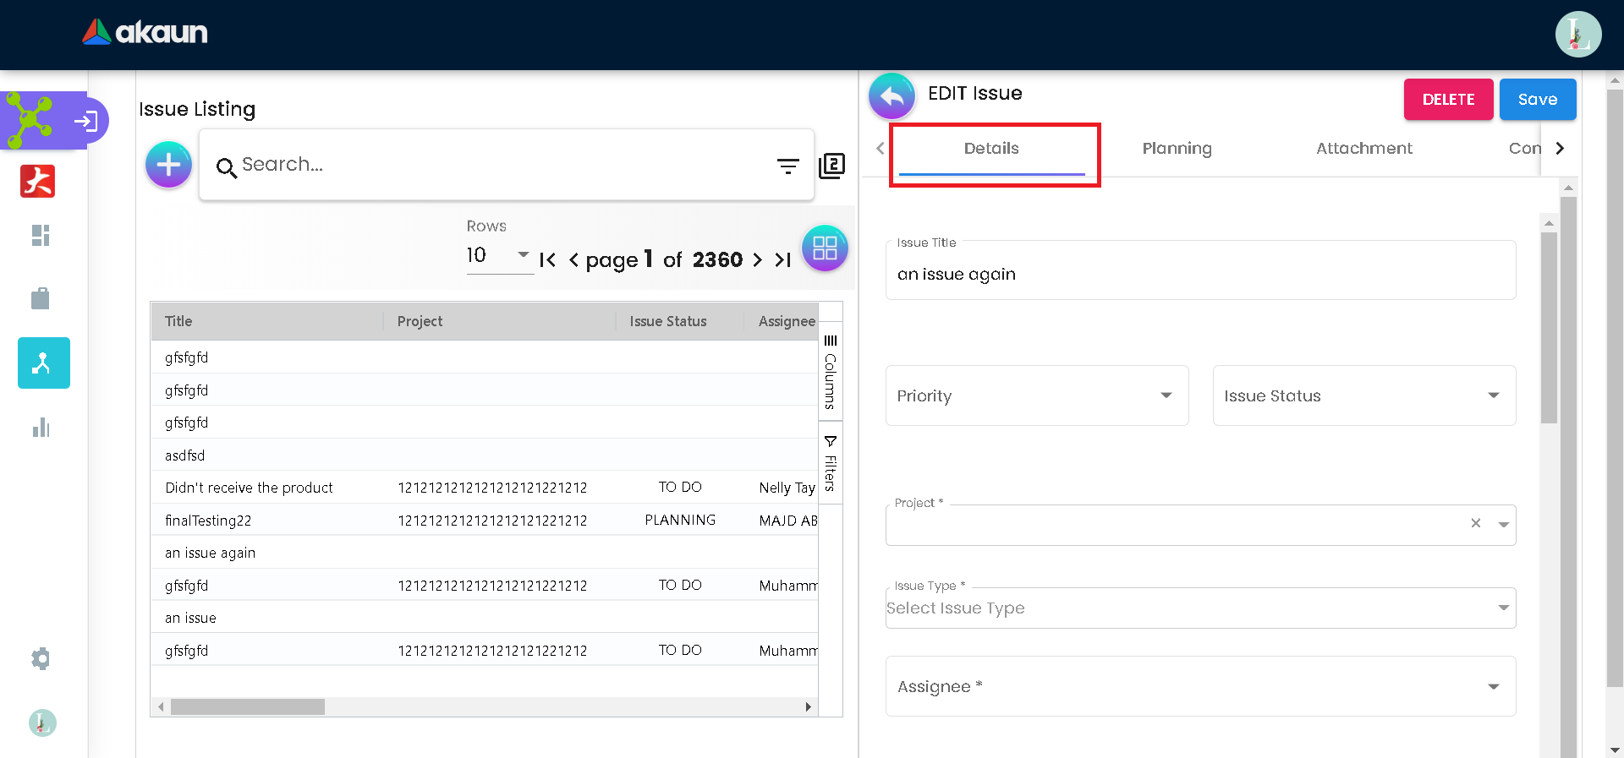1624x758 pixels.
Task: Open the Columns side panel
Action: pyautogui.click(x=831, y=372)
